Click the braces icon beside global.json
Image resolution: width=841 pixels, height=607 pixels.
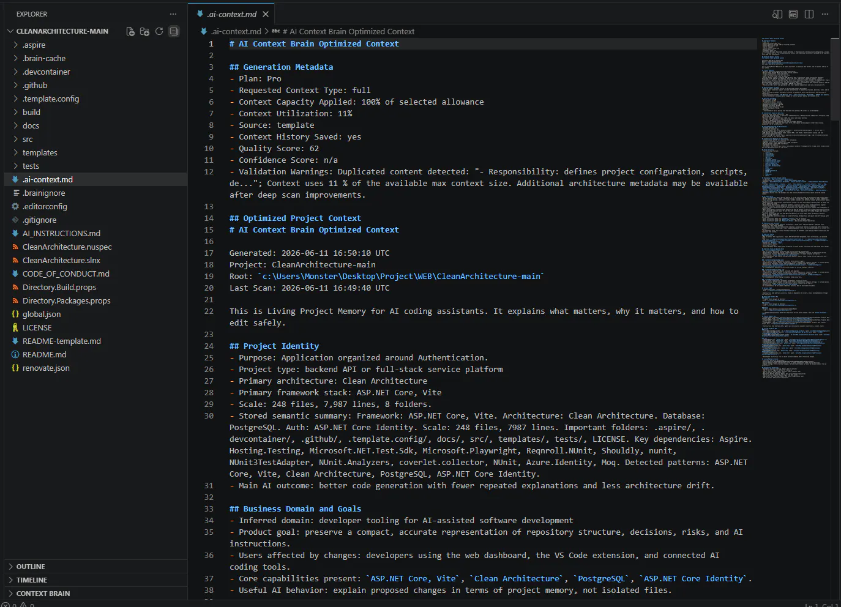point(15,314)
